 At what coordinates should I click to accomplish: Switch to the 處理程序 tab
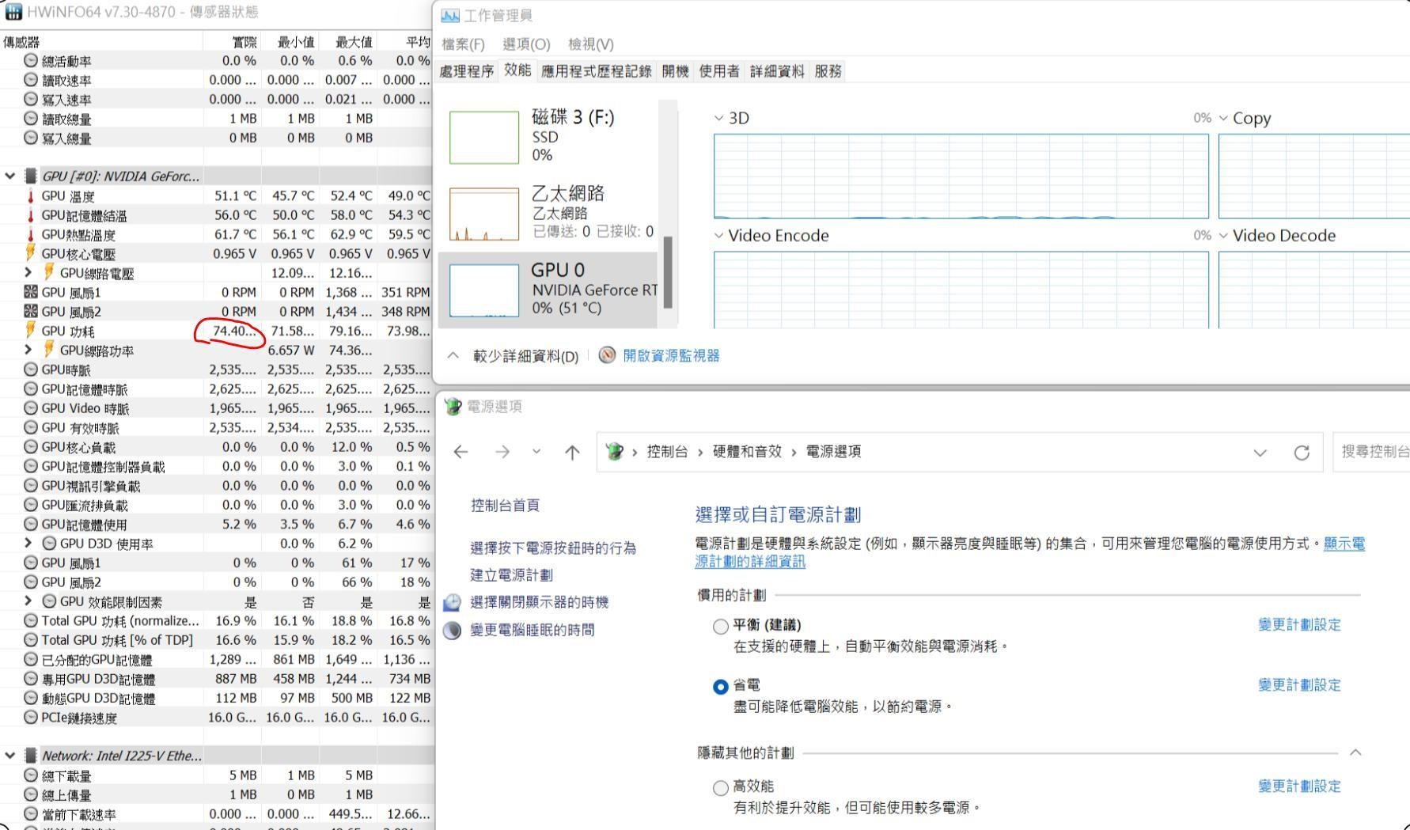pos(467,71)
